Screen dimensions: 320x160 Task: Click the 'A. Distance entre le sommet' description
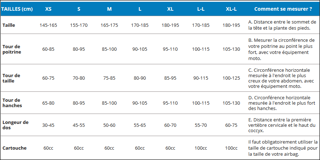click(282, 25)
